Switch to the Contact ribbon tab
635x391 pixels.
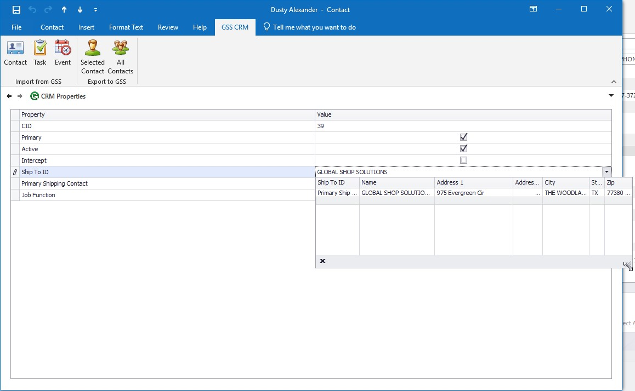click(52, 27)
